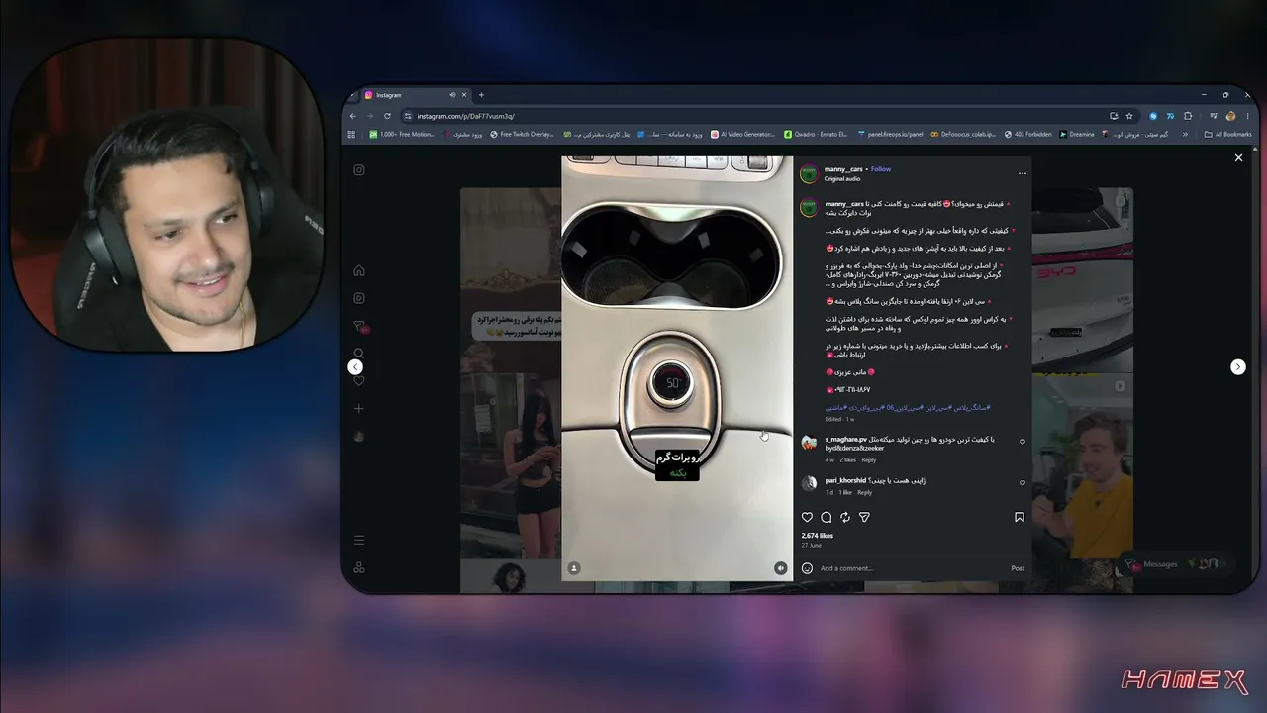Click the Instagram logo in the sidebar
Image resolution: width=1267 pixels, height=713 pixels.
[359, 169]
